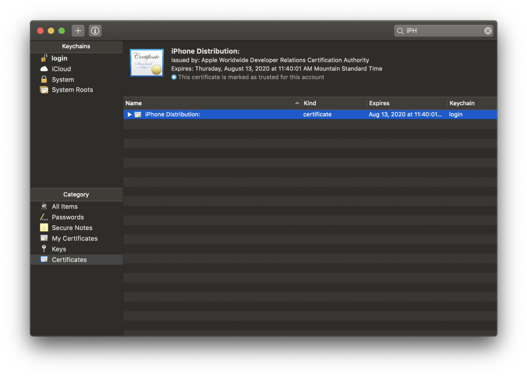Click the Add (+) toolbar button
Viewport: 527px width, 376px height.
(x=78, y=30)
